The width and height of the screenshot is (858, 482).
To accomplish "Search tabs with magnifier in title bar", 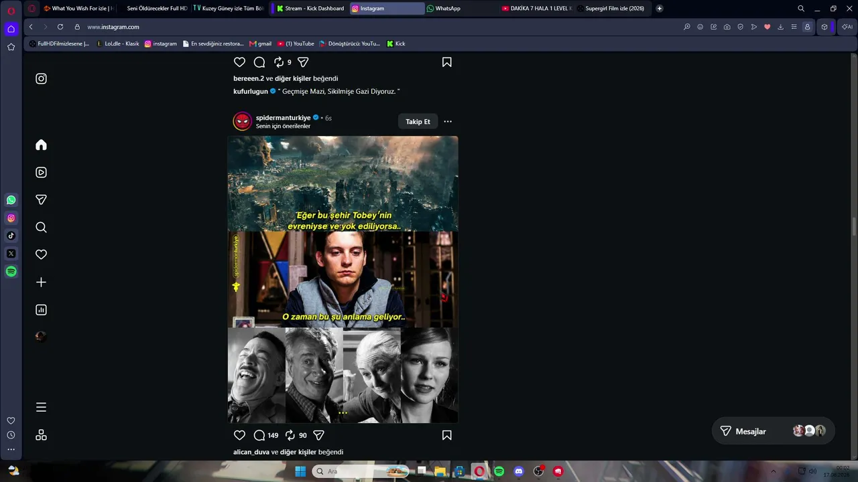I will click(801, 9).
